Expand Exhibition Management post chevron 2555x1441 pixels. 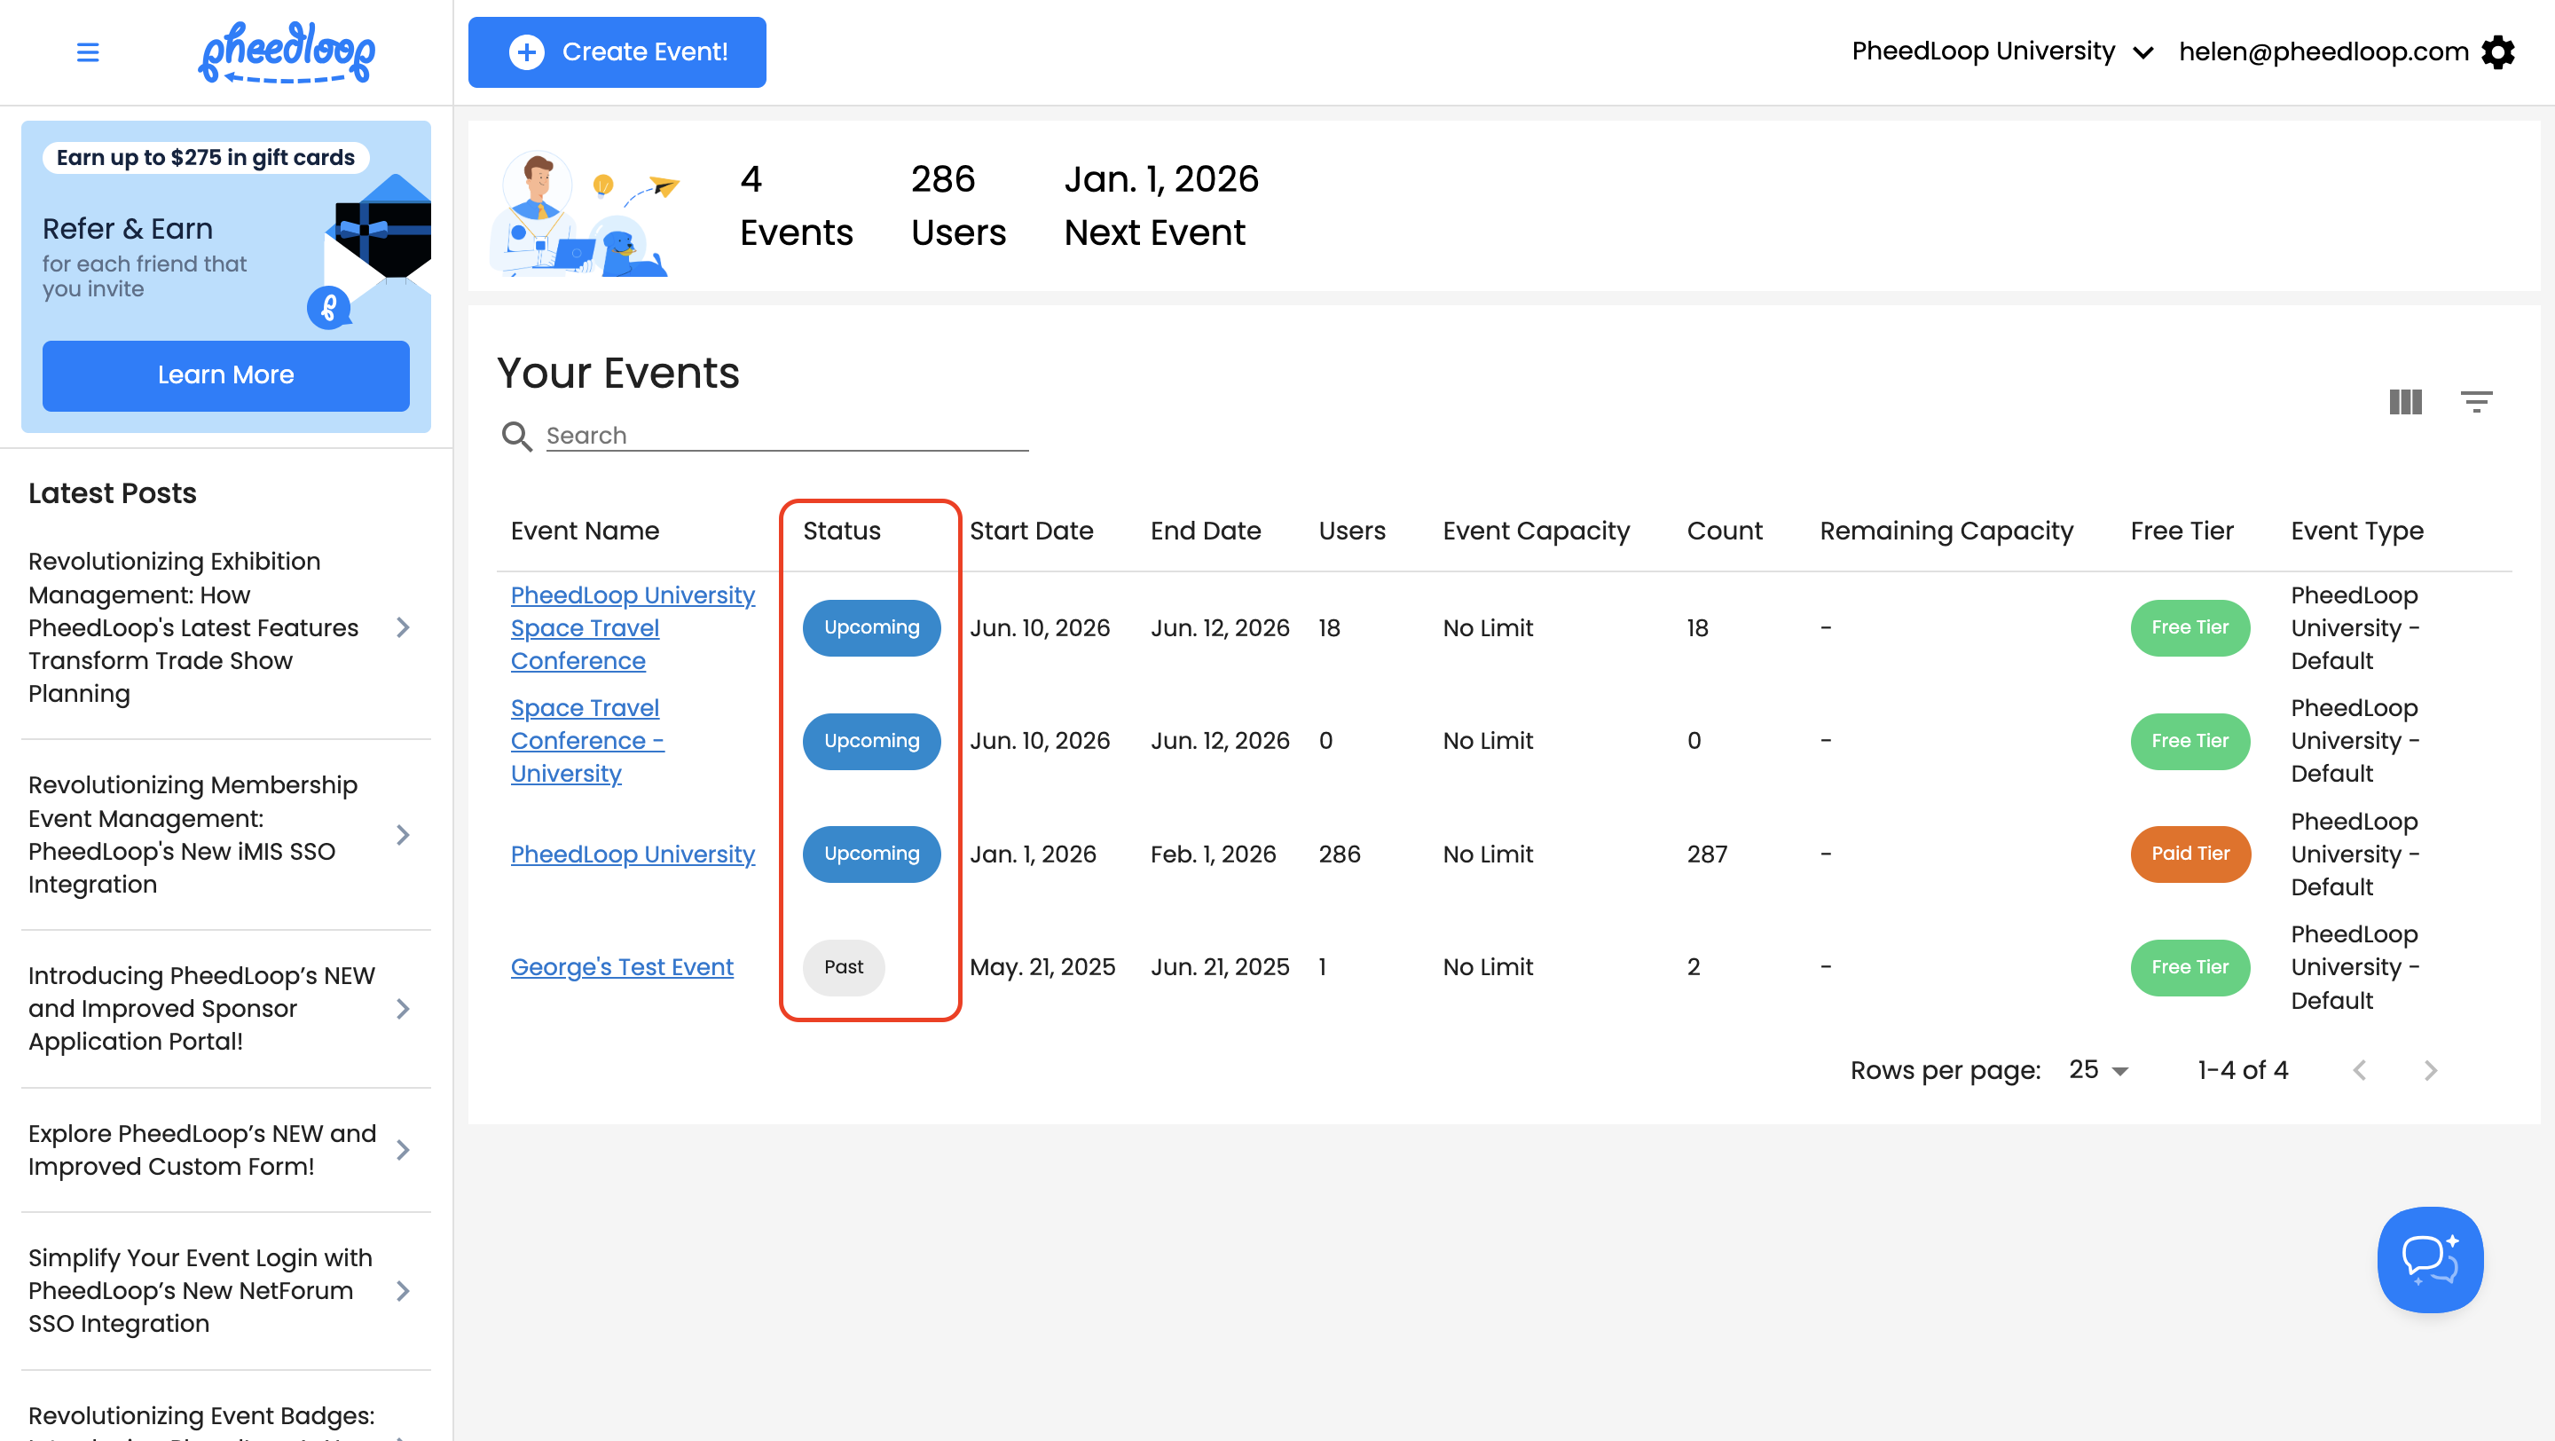(x=403, y=627)
